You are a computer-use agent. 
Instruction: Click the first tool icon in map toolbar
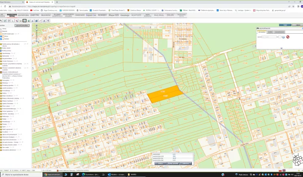click(x=2, y=20)
